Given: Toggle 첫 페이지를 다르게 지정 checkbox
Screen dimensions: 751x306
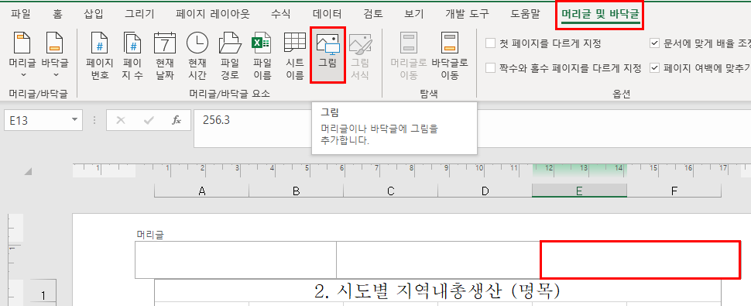Looking at the screenshot, I should (490, 43).
